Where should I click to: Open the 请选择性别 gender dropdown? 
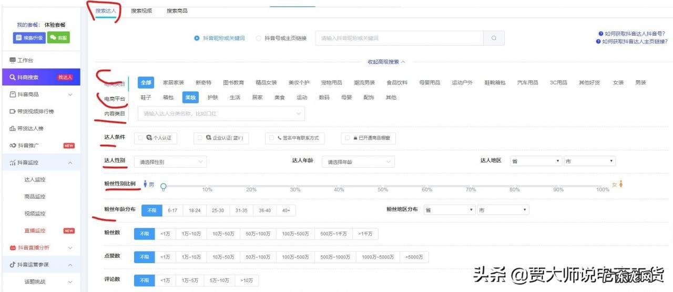coord(170,162)
